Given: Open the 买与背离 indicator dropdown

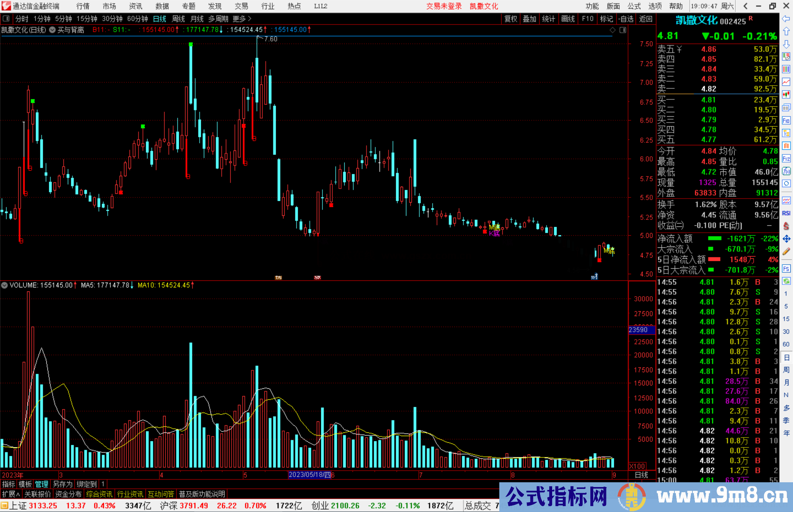Looking at the screenshot, I should [52, 30].
